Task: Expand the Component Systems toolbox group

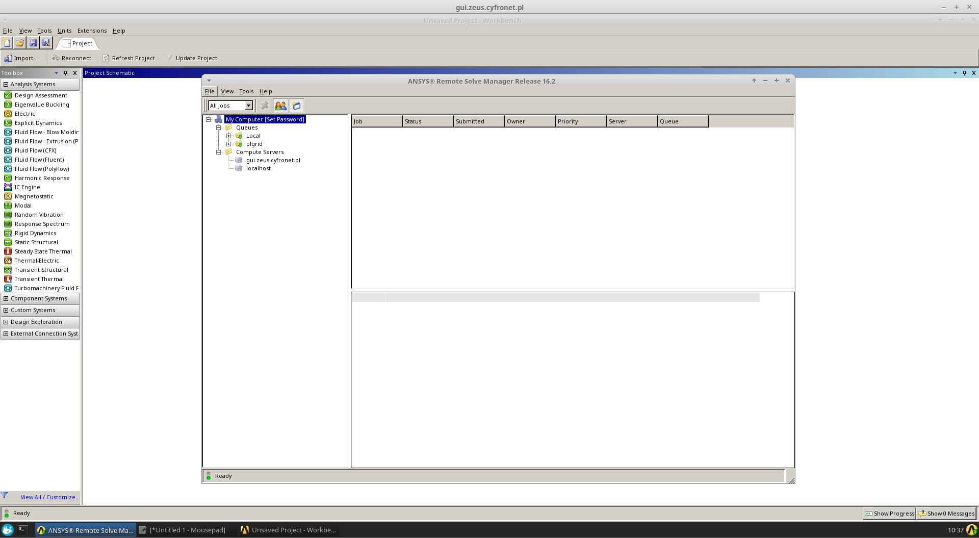Action: [x=6, y=298]
